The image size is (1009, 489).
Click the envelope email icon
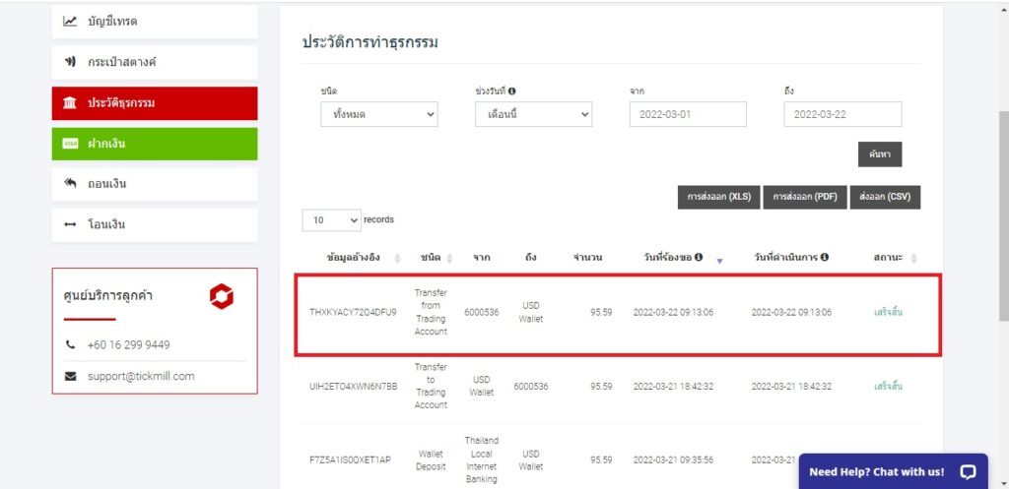point(70,376)
